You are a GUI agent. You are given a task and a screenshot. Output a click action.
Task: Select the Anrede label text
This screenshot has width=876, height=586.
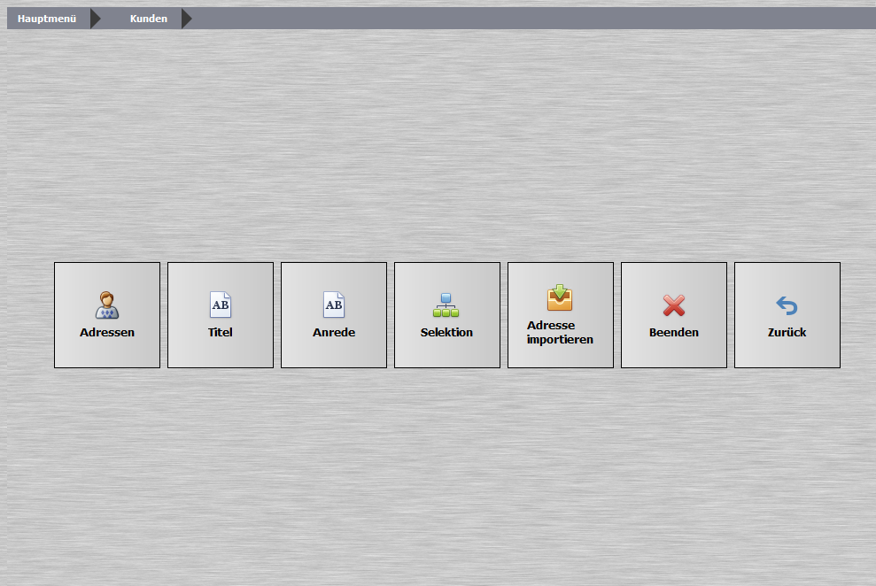[334, 333]
